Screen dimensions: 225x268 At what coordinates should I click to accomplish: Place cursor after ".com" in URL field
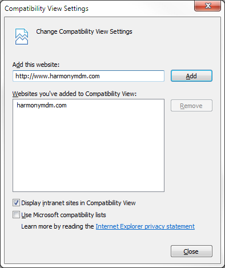pyautogui.click(x=100, y=76)
